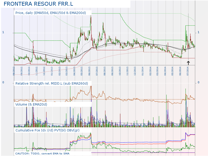Click the left price axis value 1
Screen dimensions: 208x156
click(3, 32)
